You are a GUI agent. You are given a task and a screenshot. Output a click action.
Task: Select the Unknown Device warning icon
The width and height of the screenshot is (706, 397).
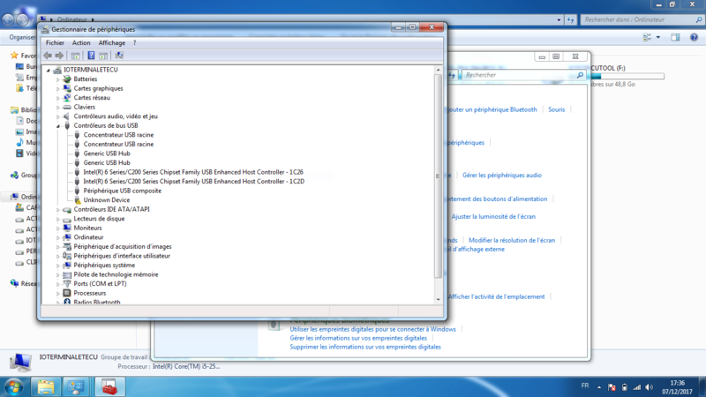pos(77,200)
